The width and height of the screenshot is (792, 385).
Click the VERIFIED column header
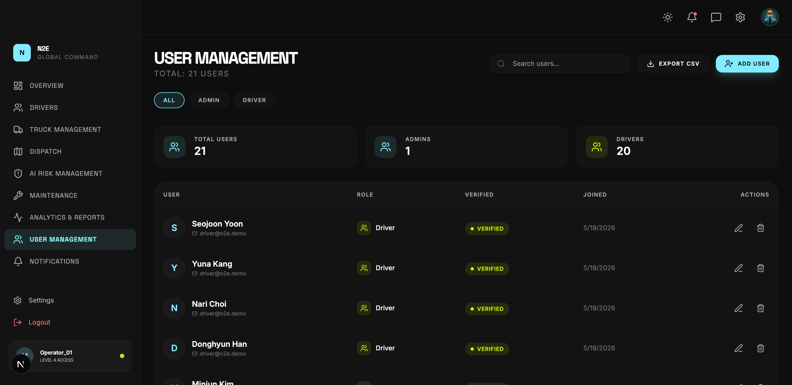[x=479, y=195]
